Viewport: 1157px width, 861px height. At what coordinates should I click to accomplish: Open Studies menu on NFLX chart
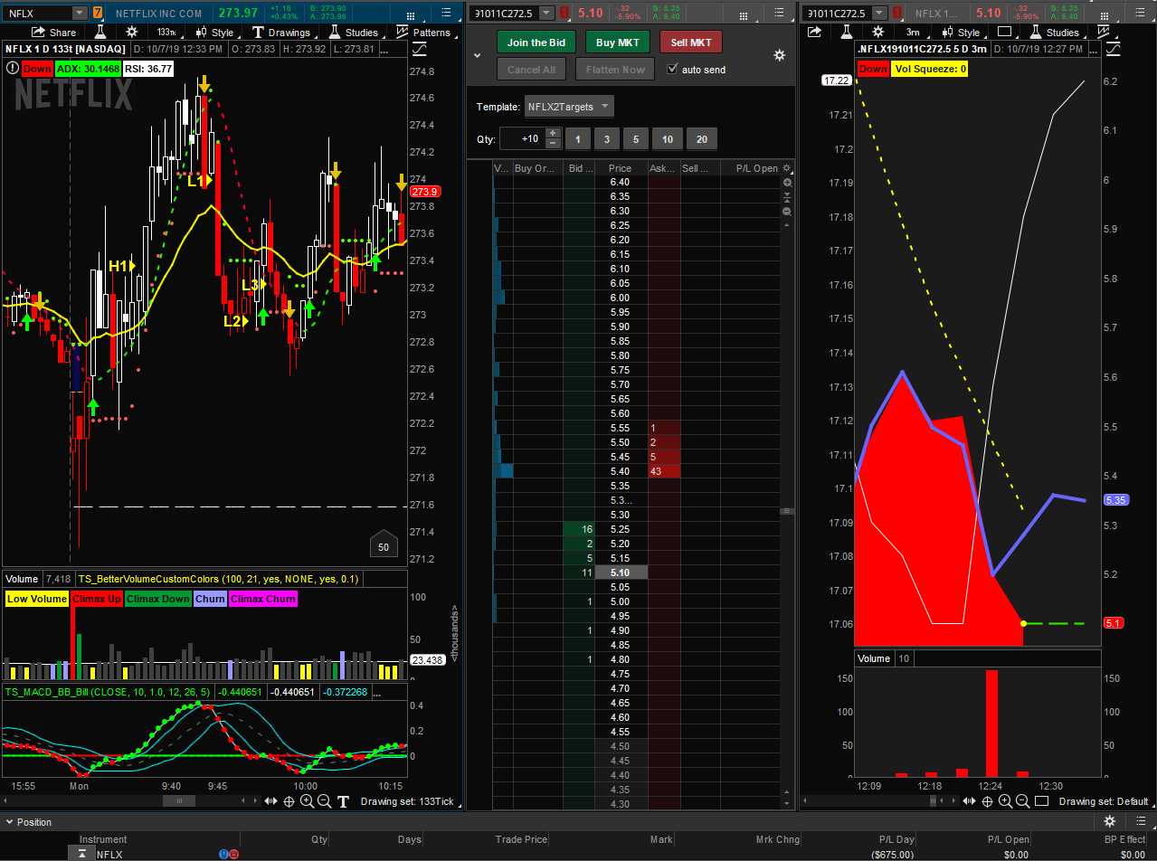pyautogui.click(x=353, y=33)
